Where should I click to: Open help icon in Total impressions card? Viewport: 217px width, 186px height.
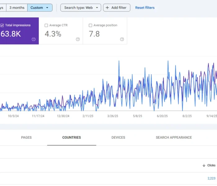coord(33,39)
